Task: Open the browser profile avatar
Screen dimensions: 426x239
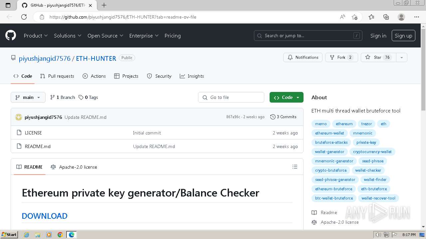Action: point(401,17)
